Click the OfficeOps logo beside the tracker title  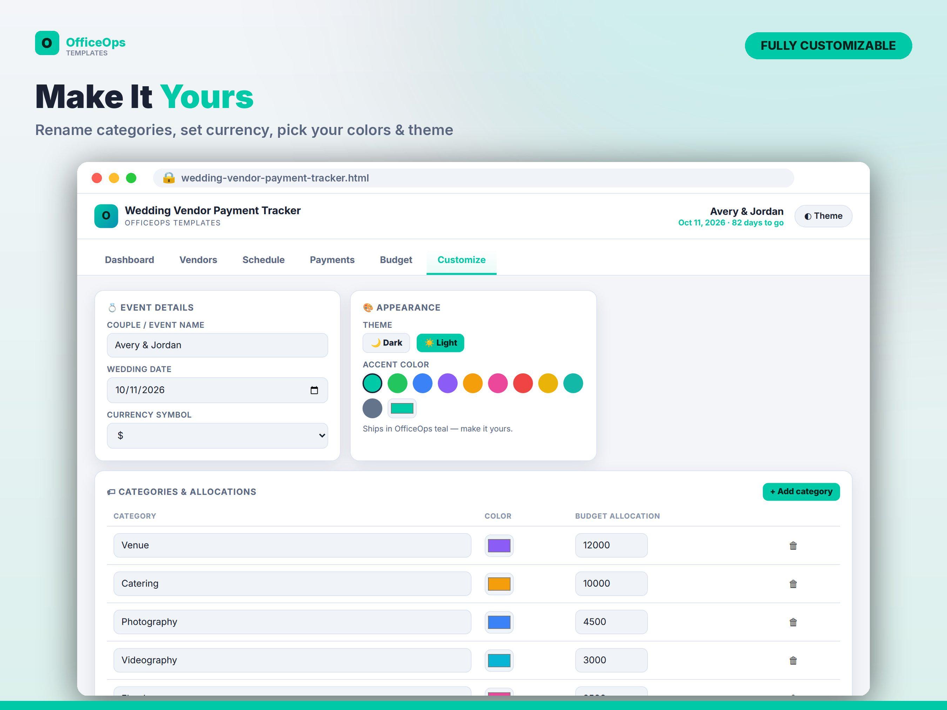106,216
